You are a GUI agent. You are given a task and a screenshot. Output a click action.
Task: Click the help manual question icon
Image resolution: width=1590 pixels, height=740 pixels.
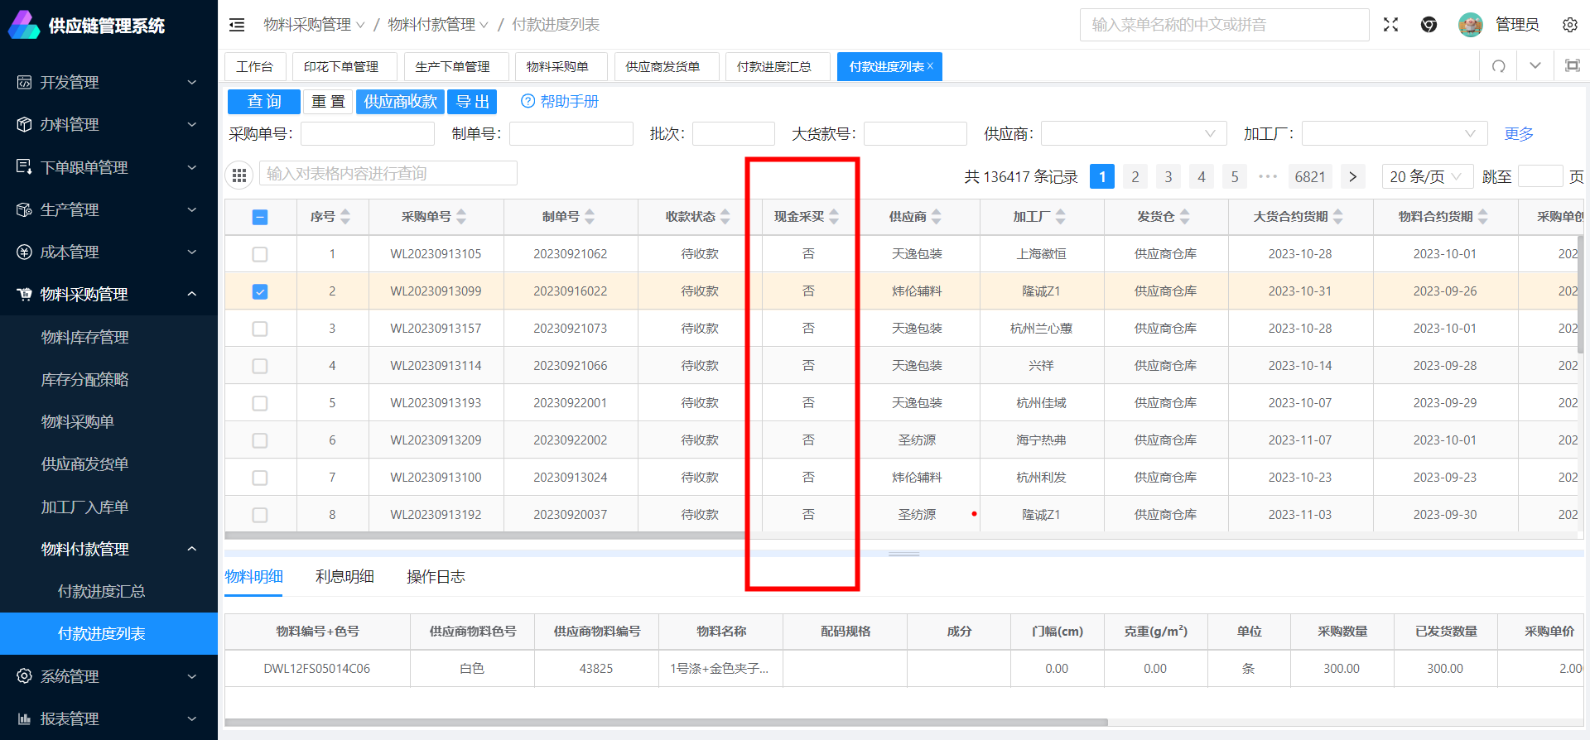pos(528,102)
